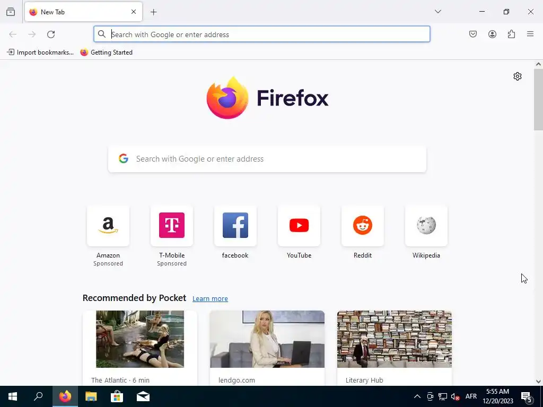The height and width of the screenshot is (407, 543).
Task: Open the Firefox account icon
Action: point(492,34)
